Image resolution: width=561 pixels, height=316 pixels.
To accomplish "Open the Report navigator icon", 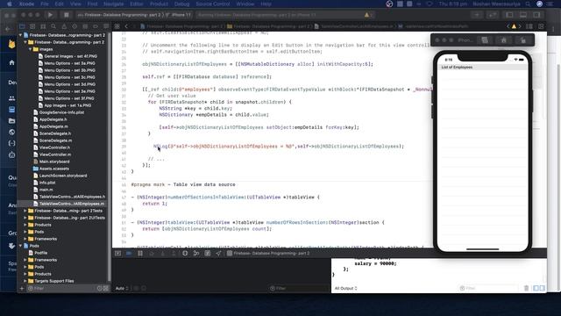I will pyautogui.click(x=106, y=26).
